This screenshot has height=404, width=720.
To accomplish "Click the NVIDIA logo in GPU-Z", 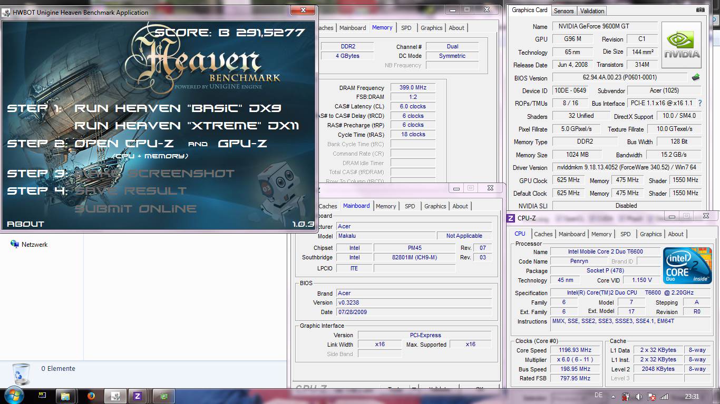I will pyautogui.click(x=682, y=45).
